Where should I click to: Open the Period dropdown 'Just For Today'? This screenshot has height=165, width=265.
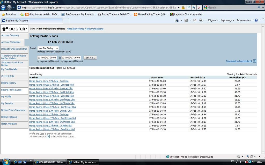(x=48, y=48)
